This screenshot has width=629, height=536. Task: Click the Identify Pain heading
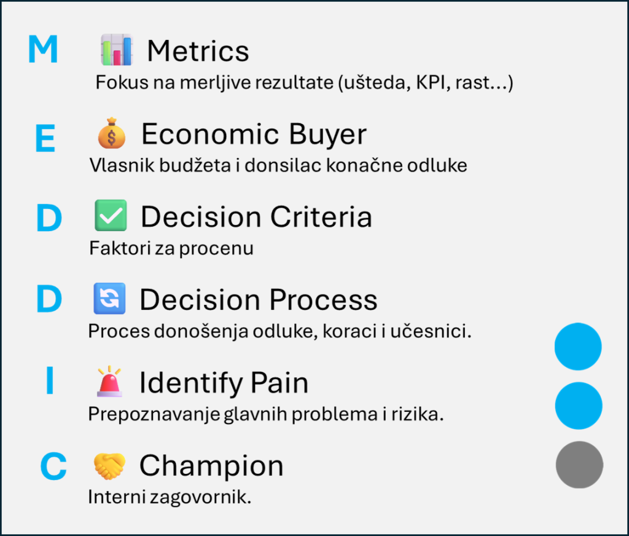click(224, 383)
